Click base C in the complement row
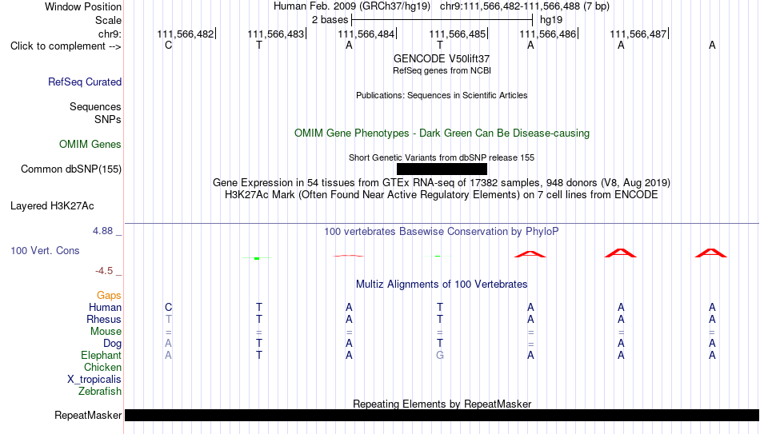The image size is (760, 434). pyautogui.click(x=168, y=45)
